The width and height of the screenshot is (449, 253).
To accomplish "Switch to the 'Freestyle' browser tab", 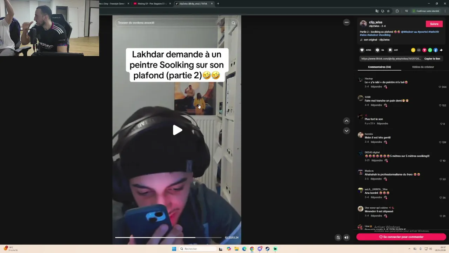I will coord(114,4).
